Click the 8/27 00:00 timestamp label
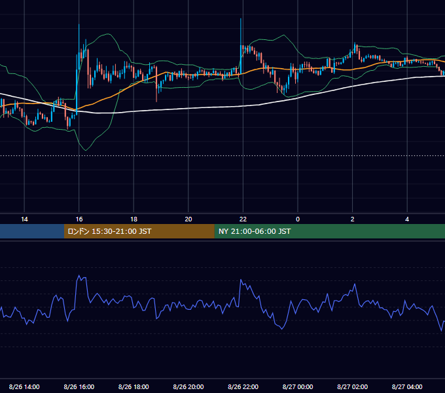 pyautogui.click(x=298, y=386)
